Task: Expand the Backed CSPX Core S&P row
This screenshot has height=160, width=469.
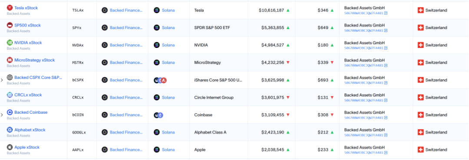Action: [2, 80]
